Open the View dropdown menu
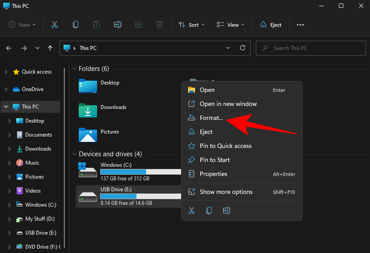Screen dimensions: 370x253 tap(230, 25)
